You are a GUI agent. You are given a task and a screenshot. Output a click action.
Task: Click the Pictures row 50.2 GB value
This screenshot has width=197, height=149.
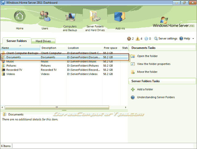coord(108,66)
